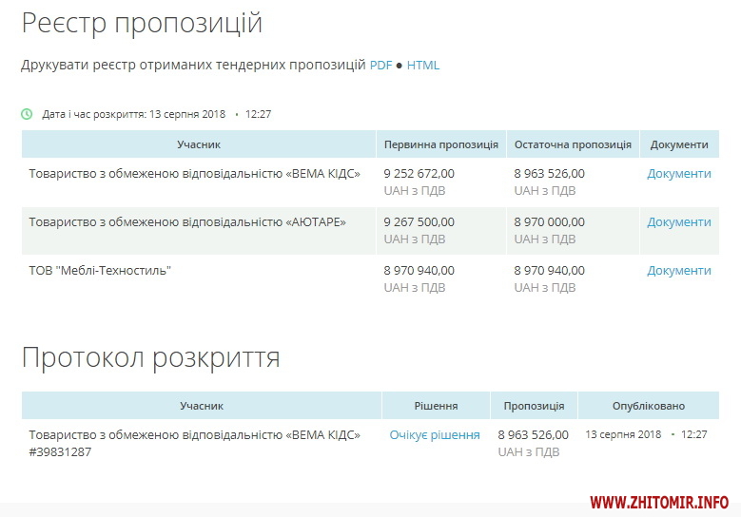Click the WWW.ZHITOMIR.INFO watermark
Image resolution: width=741 pixels, height=517 pixels.
coord(658,502)
